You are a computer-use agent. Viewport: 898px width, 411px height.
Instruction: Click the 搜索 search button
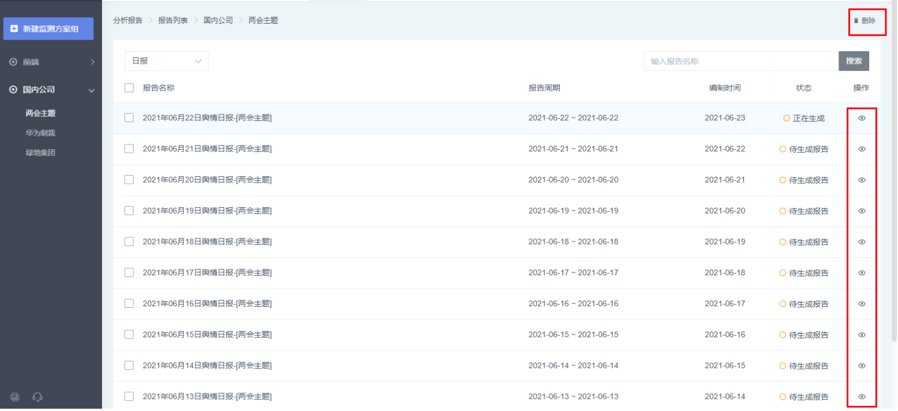(853, 61)
